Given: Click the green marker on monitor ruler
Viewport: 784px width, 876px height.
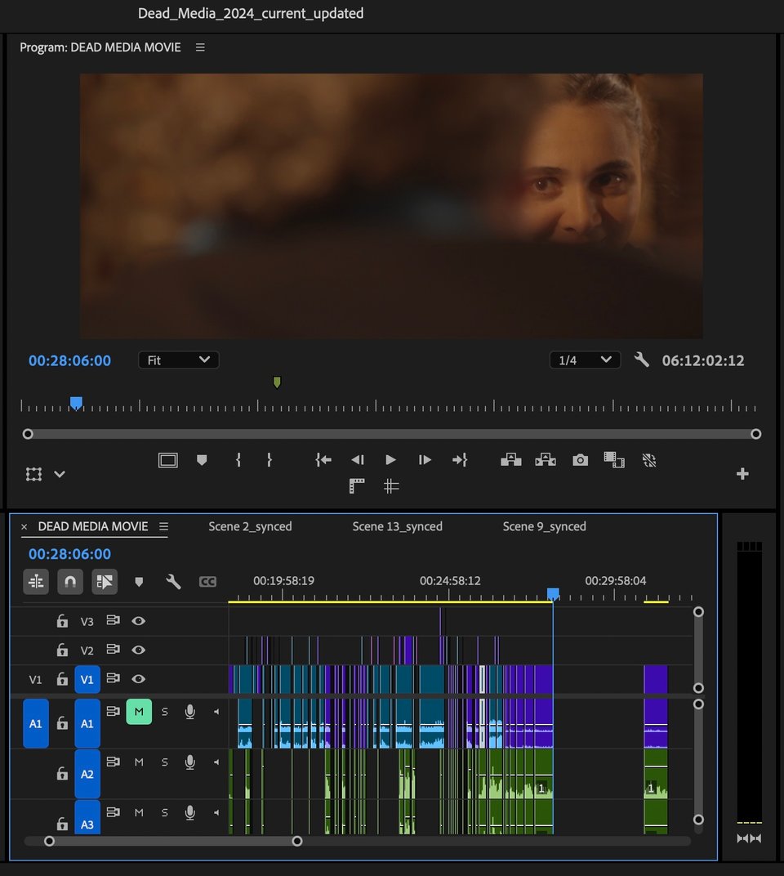Looking at the screenshot, I should click(x=277, y=382).
